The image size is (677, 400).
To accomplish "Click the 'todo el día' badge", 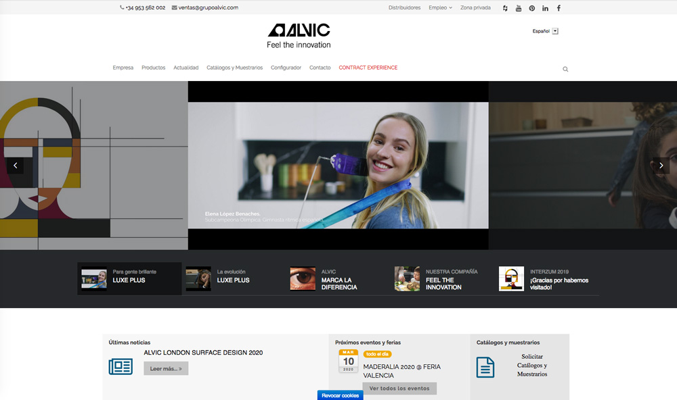I will pyautogui.click(x=377, y=354).
